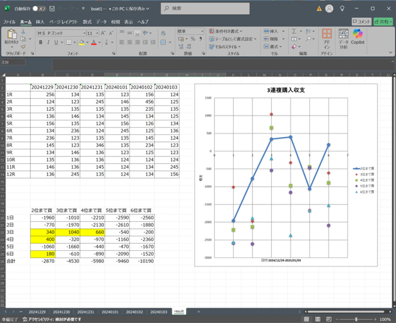Add a new sheet with the plus button
This screenshot has width=396, height=323.
click(199, 311)
